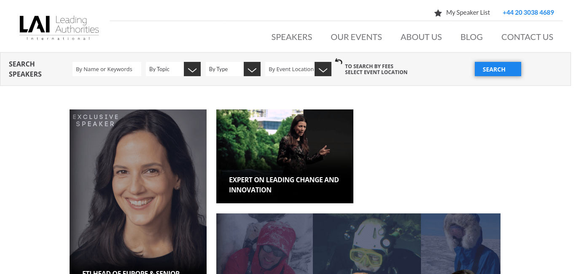Expand the By Topic dropdown arrow

pos(192,69)
